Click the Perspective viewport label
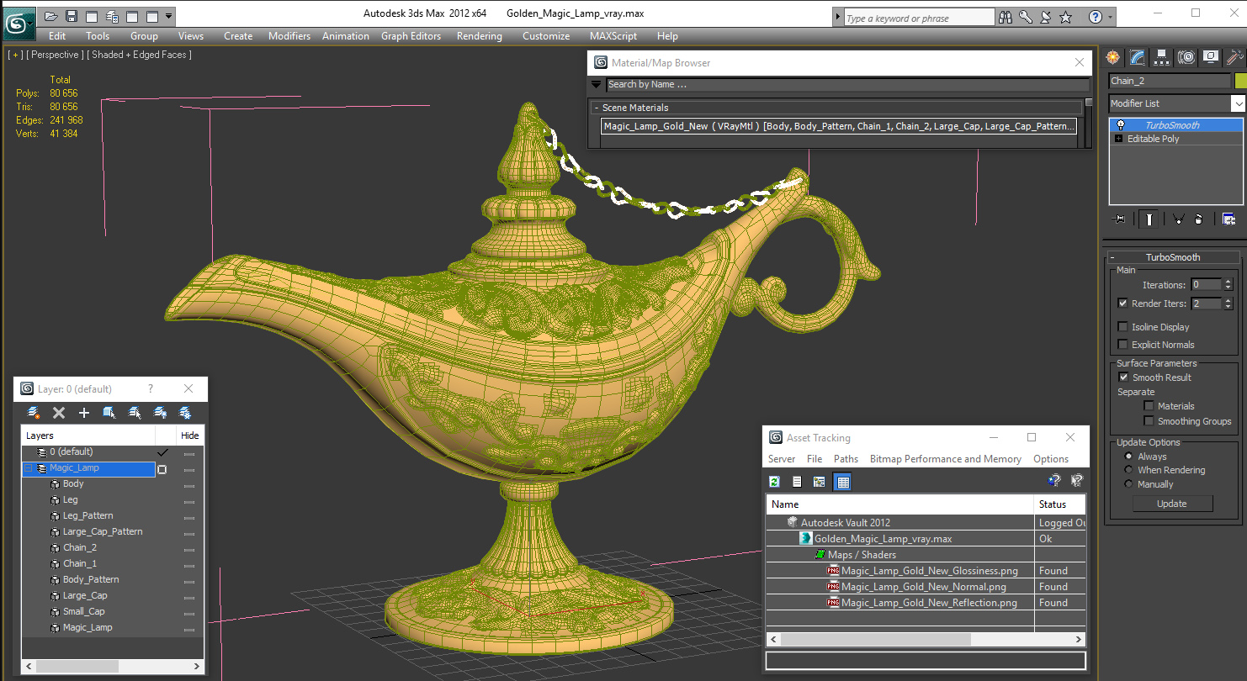The width and height of the screenshot is (1247, 681). [x=54, y=55]
